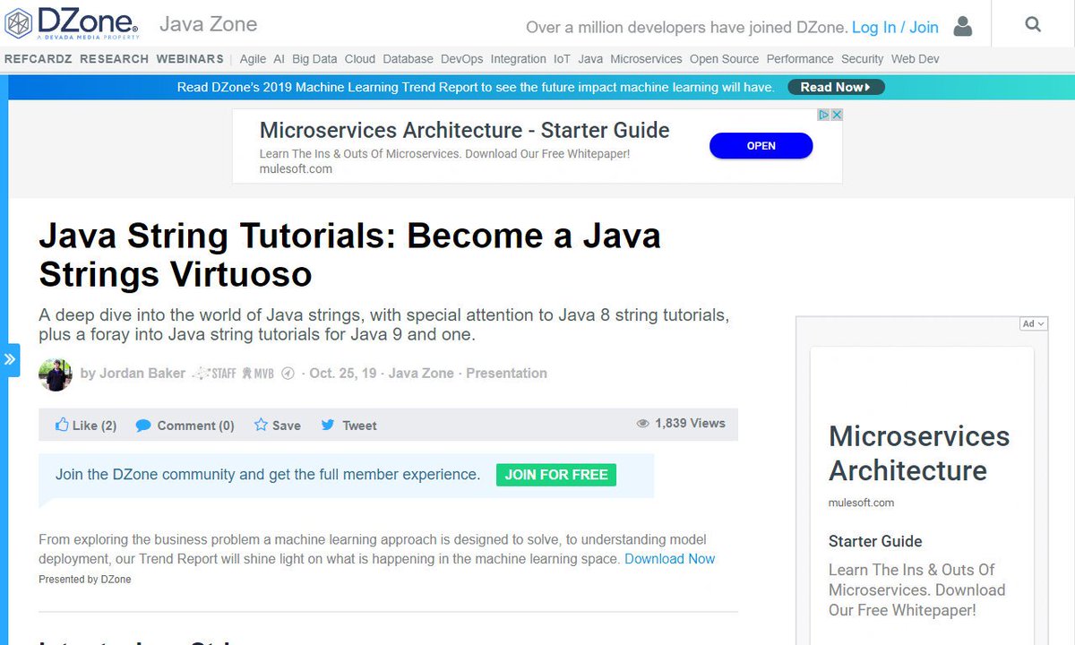The height and width of the screenshot is (645, 1075).
Task: Click the 1,839 Views count
Action: coord(690,423)
